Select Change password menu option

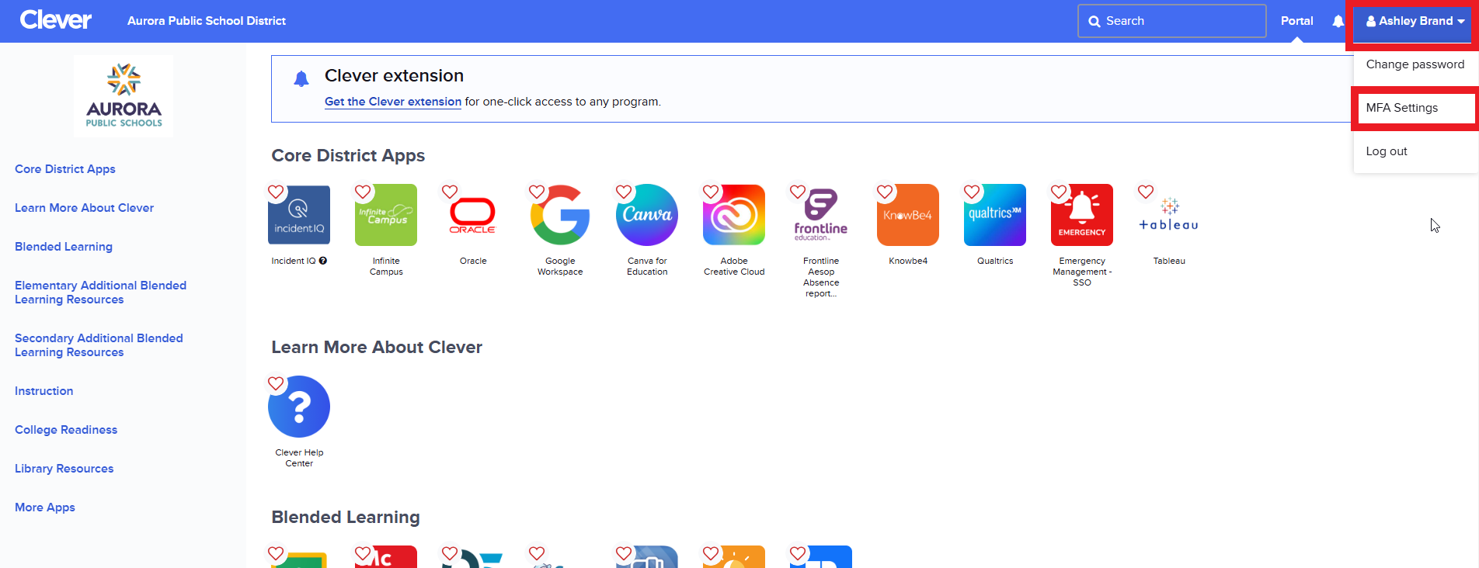pyautogui.click(x=1415, y=64)
